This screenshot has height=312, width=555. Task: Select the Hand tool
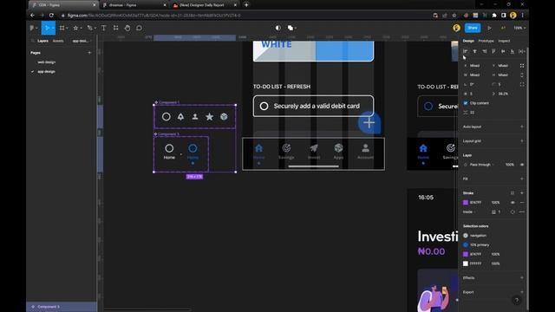tap(127, 28)
